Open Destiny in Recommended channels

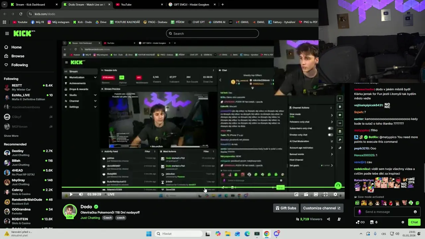[x=28, y=153]
